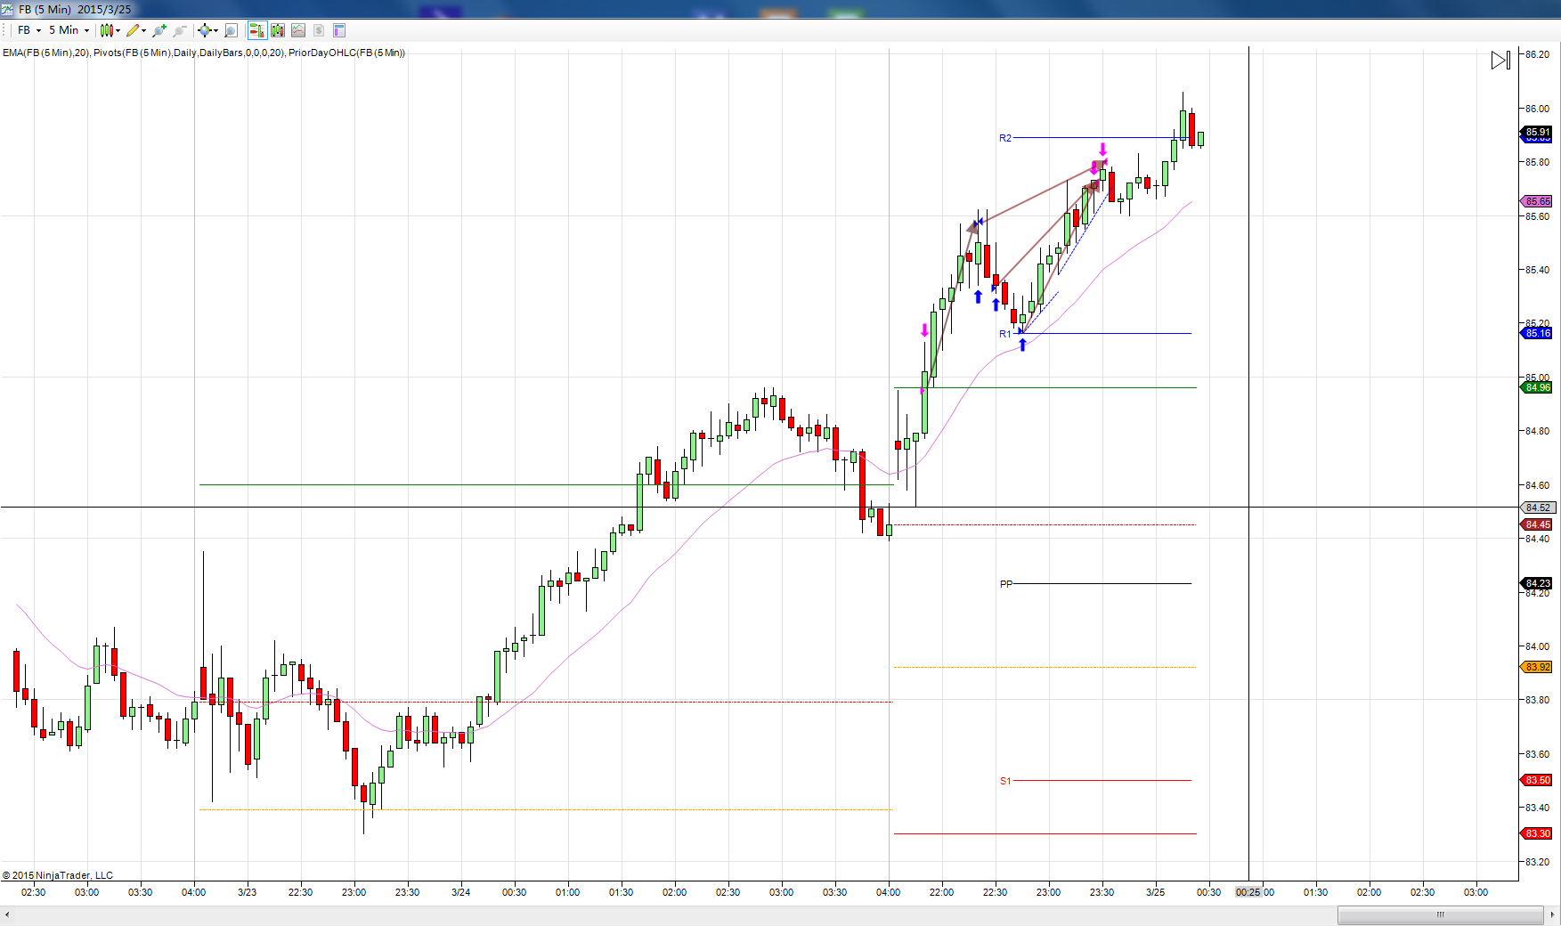Click the 00:25 crosshair time marker
1561x926 pixels.
1248,892
